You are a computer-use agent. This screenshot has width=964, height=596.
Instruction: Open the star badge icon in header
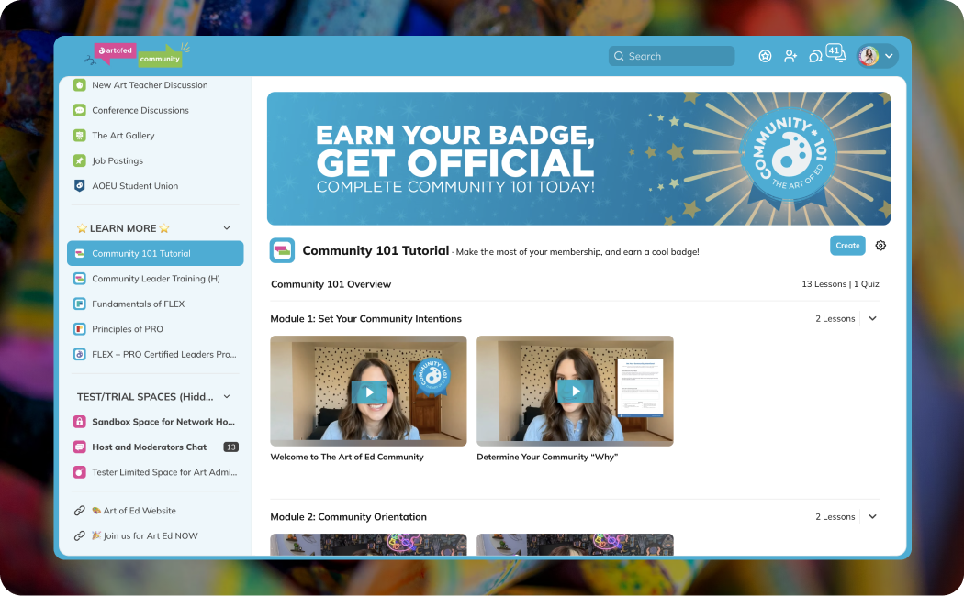[765, 57]
